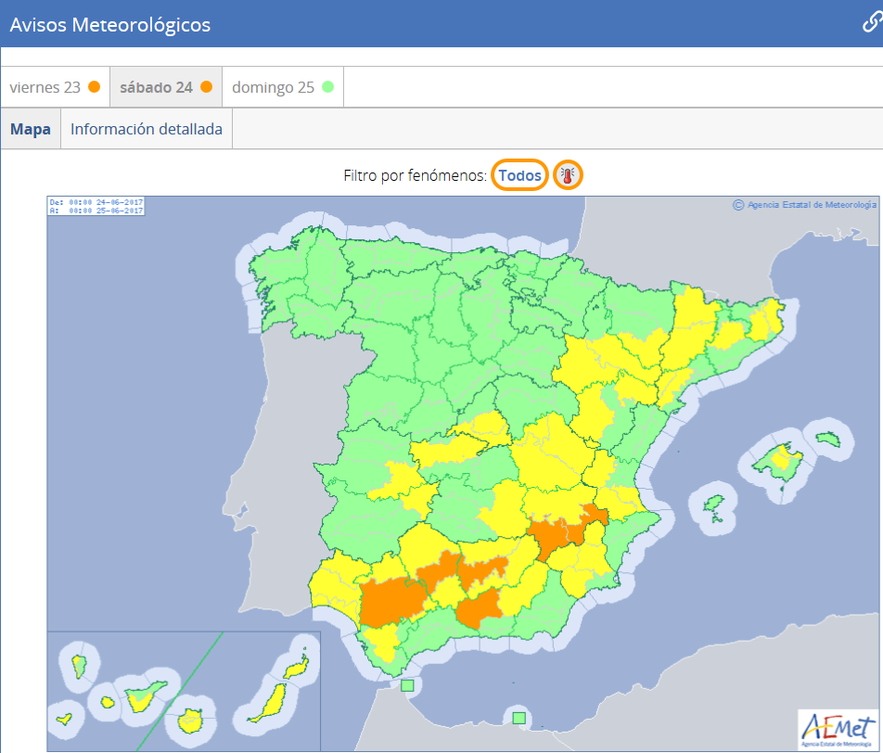This screenshot has height=753, width=883.
Task: Click the Ceuta green square marker
Action: 406,686
